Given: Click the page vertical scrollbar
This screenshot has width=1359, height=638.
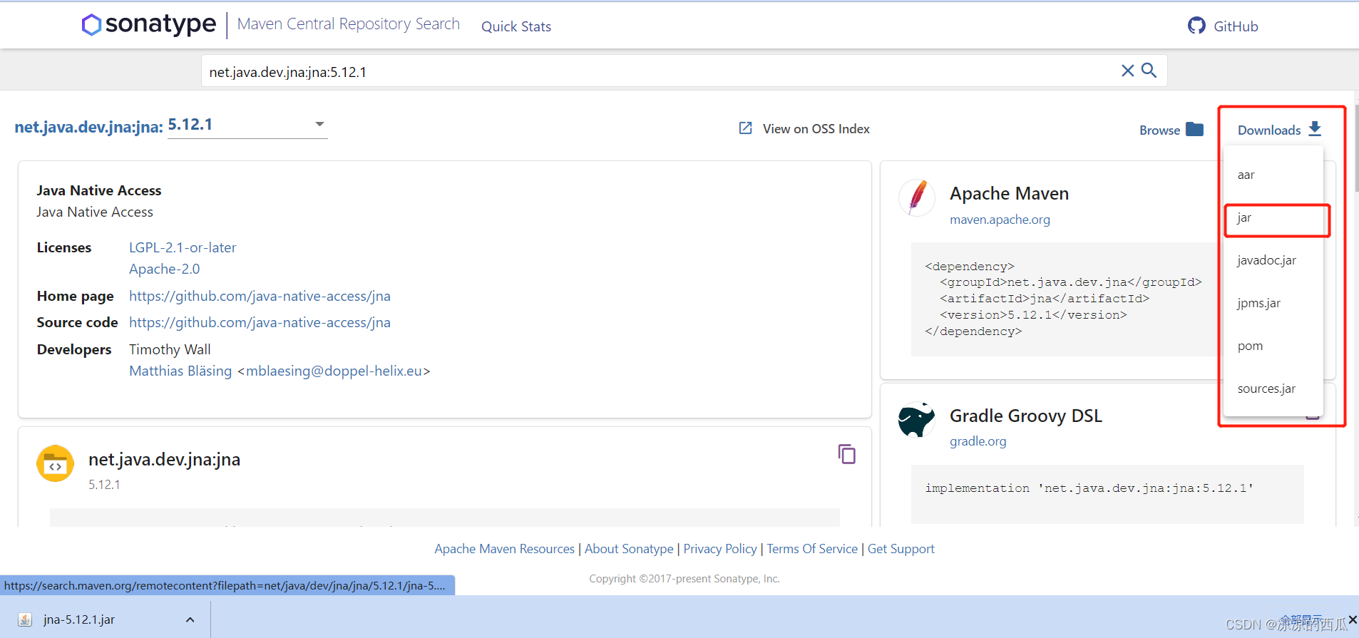Looking at the screenshot, I should 1355,148.
